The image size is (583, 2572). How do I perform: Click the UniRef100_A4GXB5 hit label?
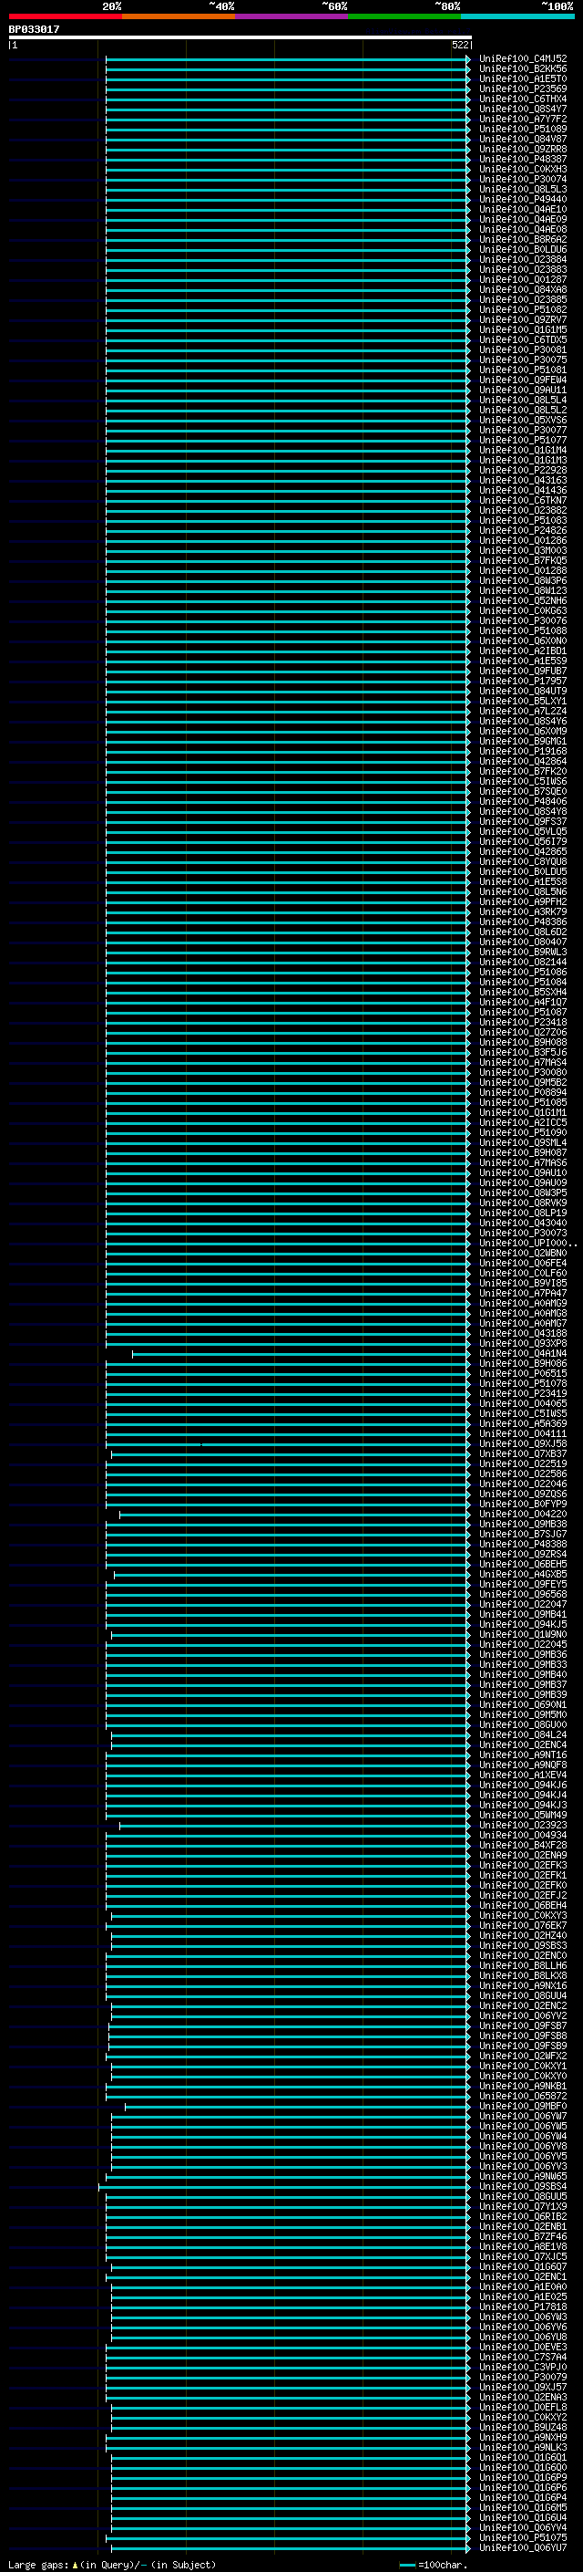[x=523, y=1574]
